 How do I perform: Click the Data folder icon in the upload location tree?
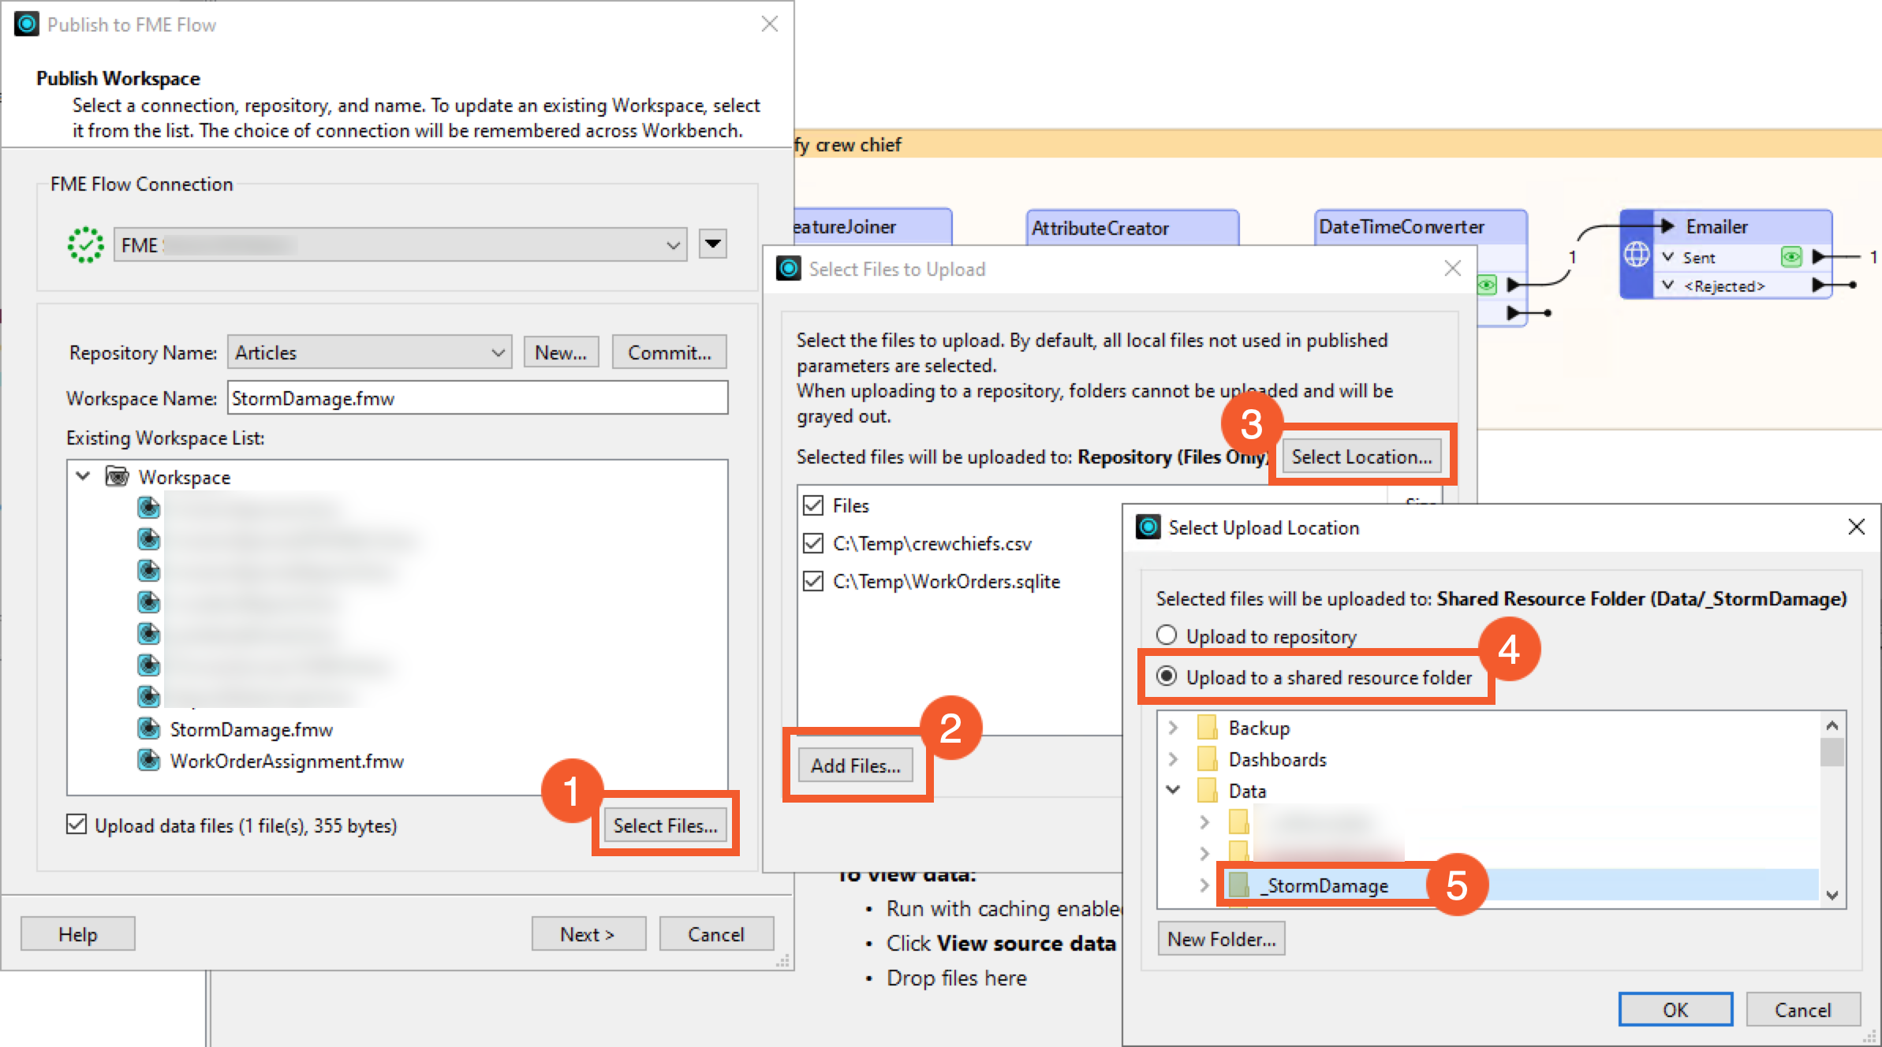[1208, 790]
